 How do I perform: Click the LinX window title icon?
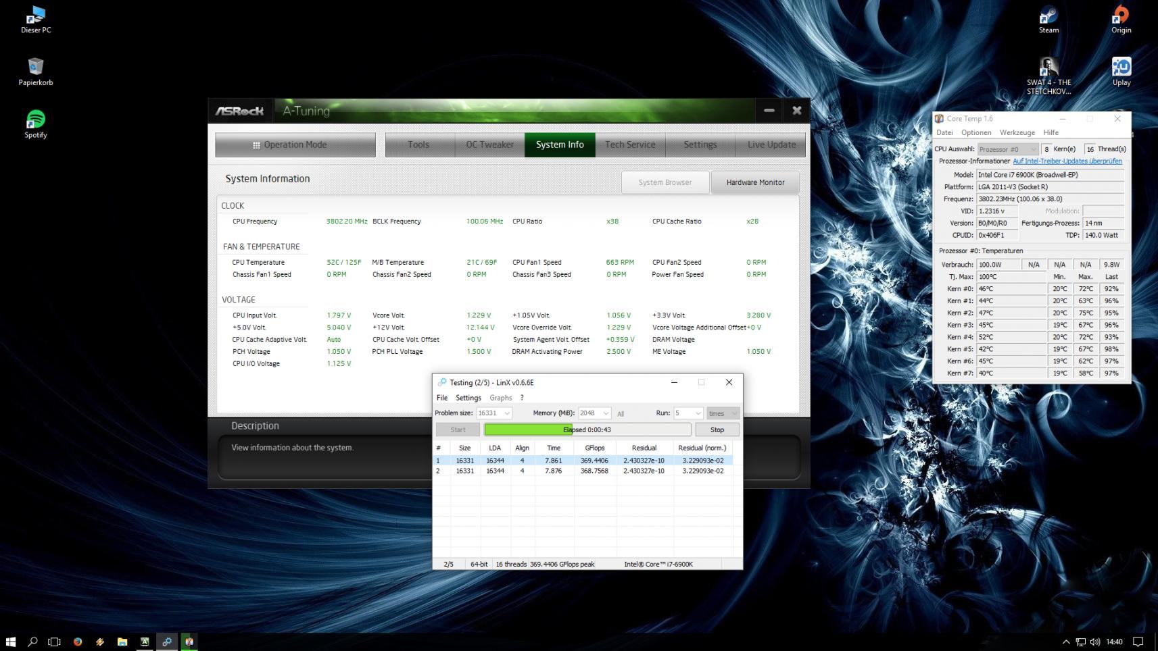442,382
